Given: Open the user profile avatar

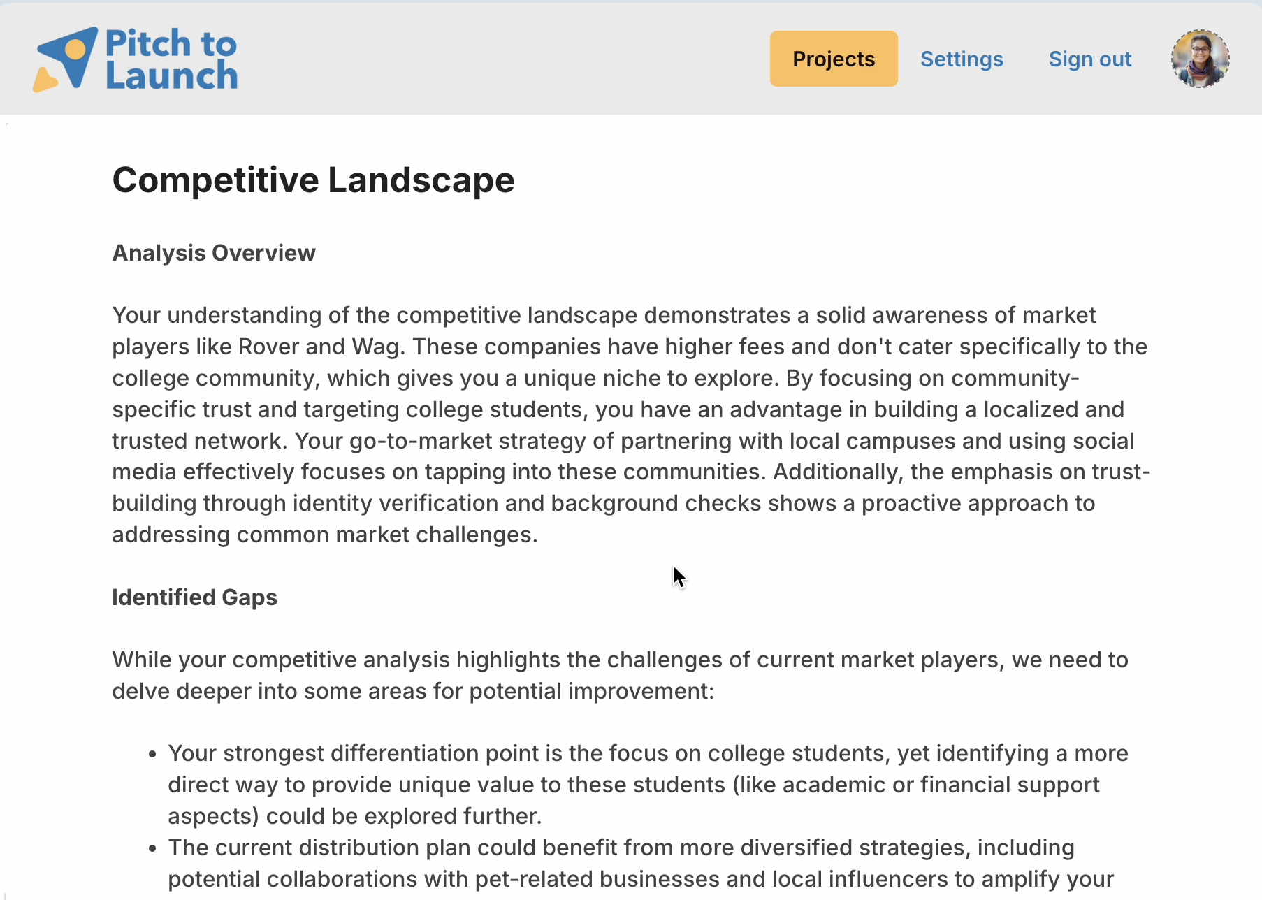Looking at the screenshot, I should pyautogui.click(x=1200, y=59).
